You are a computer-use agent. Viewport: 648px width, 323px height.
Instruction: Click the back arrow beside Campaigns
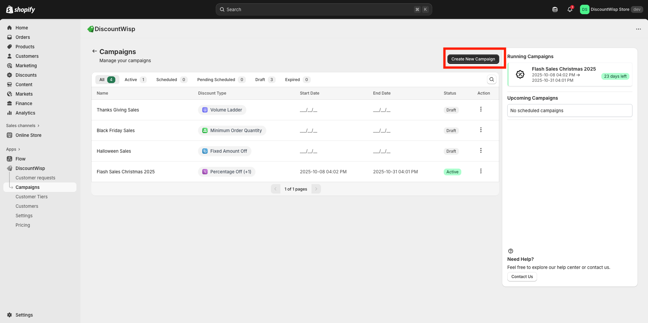coord(94,51)
